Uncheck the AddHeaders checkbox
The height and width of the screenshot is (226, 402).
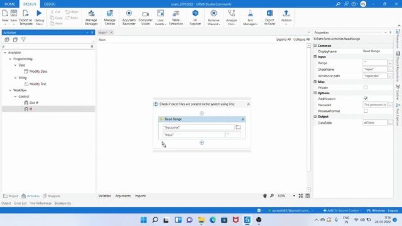pos(366,99)
